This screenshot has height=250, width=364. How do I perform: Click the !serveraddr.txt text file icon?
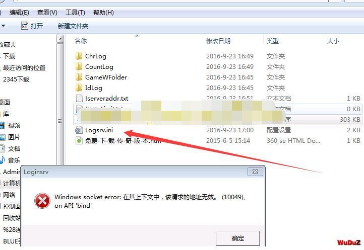coord(79,98)
